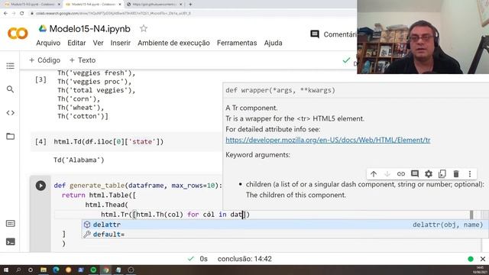
Task: Add a comment to the cell
Action: [414, 174]
